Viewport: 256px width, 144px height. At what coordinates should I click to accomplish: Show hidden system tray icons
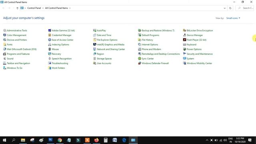tap(207, 140)
